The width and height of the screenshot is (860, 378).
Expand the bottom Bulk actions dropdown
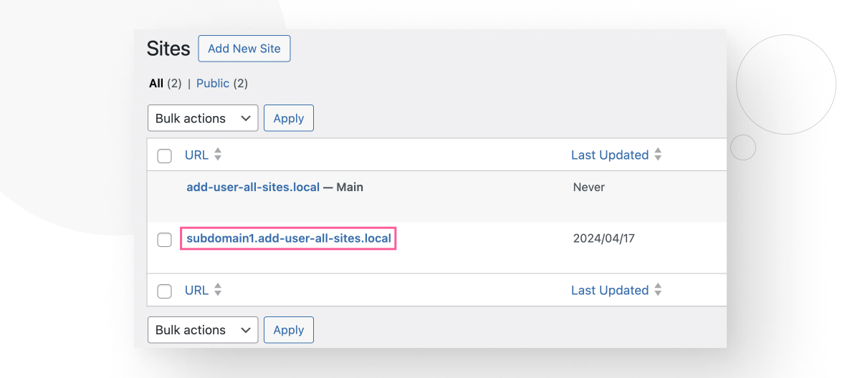coord(203,330)
